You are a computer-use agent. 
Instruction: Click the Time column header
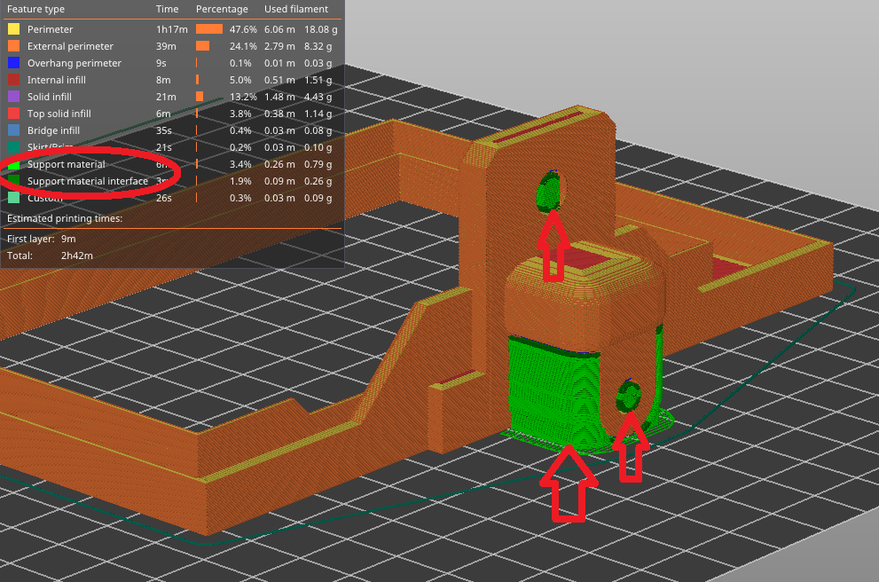tap(167, 9)
